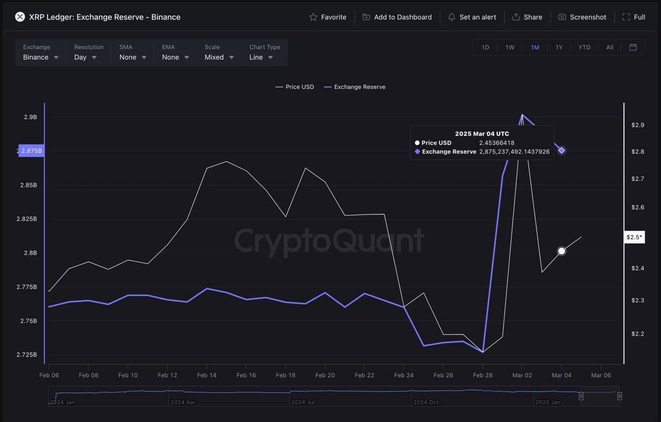Toggle the Exchange Reserve legend series
661x422 pixels.
355,87
